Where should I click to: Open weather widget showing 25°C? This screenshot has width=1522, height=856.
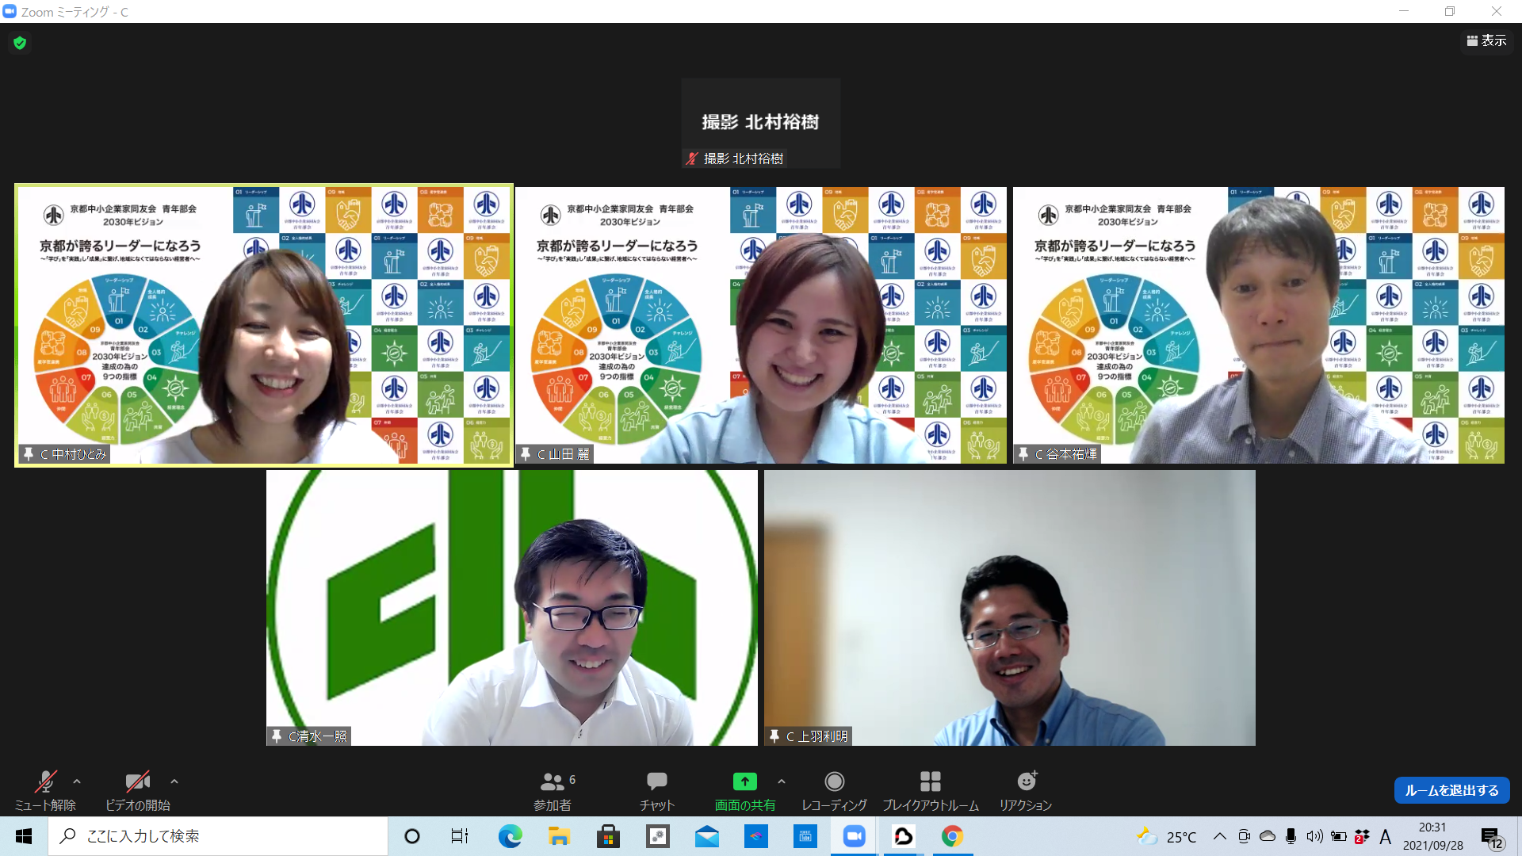1167,836
